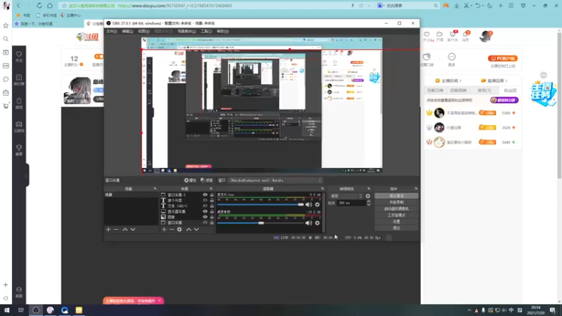Click stop streaming button in OBS controls
The width and height of the screenshot is (562, 316).
[x=396, y=196]
